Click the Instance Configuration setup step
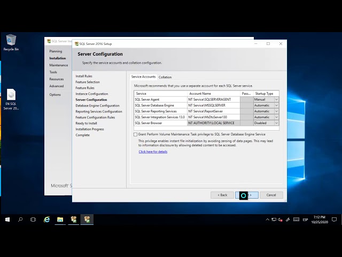This screenshot has width=342, height=257. [92, 94]
